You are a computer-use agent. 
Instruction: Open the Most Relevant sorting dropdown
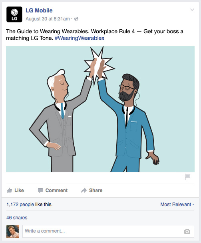(177, 205)
